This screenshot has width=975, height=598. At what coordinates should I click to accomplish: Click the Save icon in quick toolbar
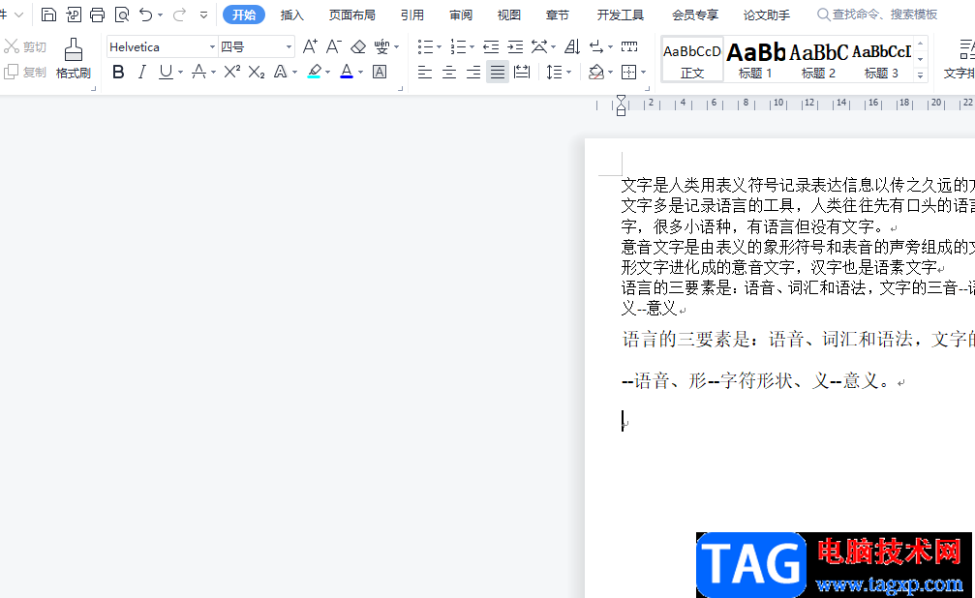pos(48,15)
